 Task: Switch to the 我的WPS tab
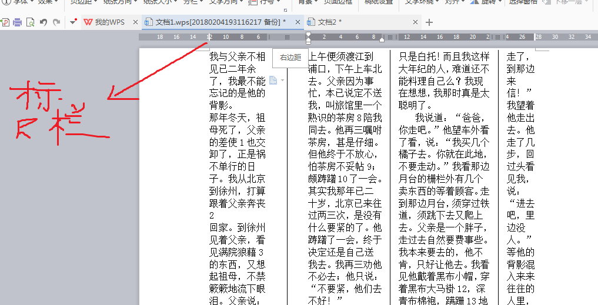[109, 22]
